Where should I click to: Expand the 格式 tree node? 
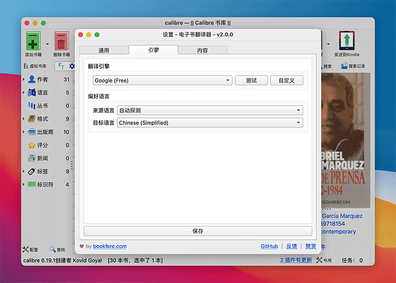click(x=23, y=119)
